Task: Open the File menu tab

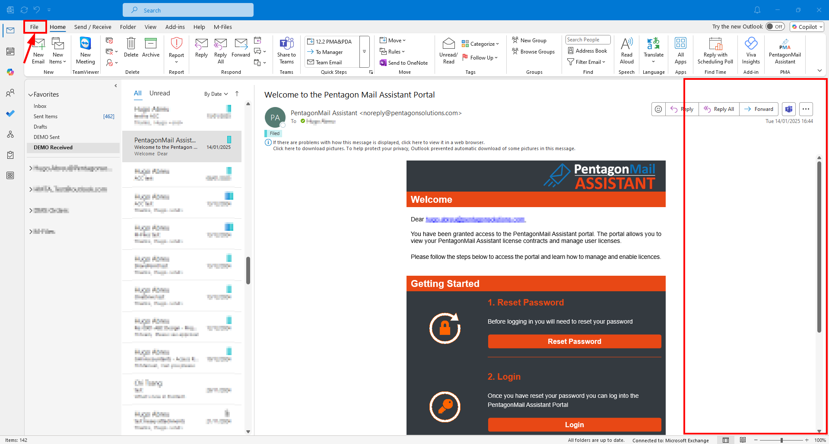Action: [35, 27]
